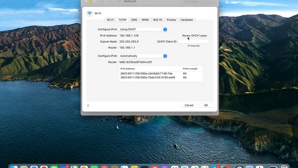Click prefix length 64 in first IPv6 row

pyautogui.click(x=185, y=74)
